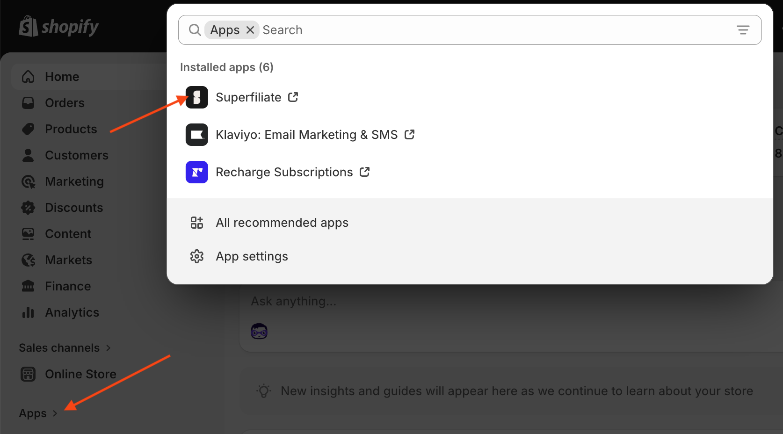Expand Sales channels chevron
Image resolution: width=783 pixels, height=434 pixels.
point(108,348)
